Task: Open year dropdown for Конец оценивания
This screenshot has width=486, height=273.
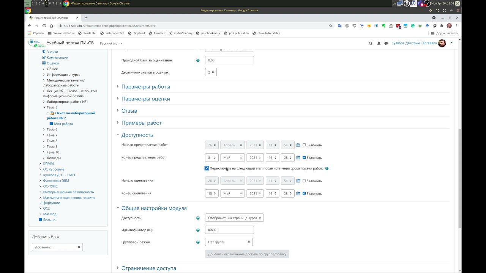Action: pyautogui.click(x=255, y=193)
